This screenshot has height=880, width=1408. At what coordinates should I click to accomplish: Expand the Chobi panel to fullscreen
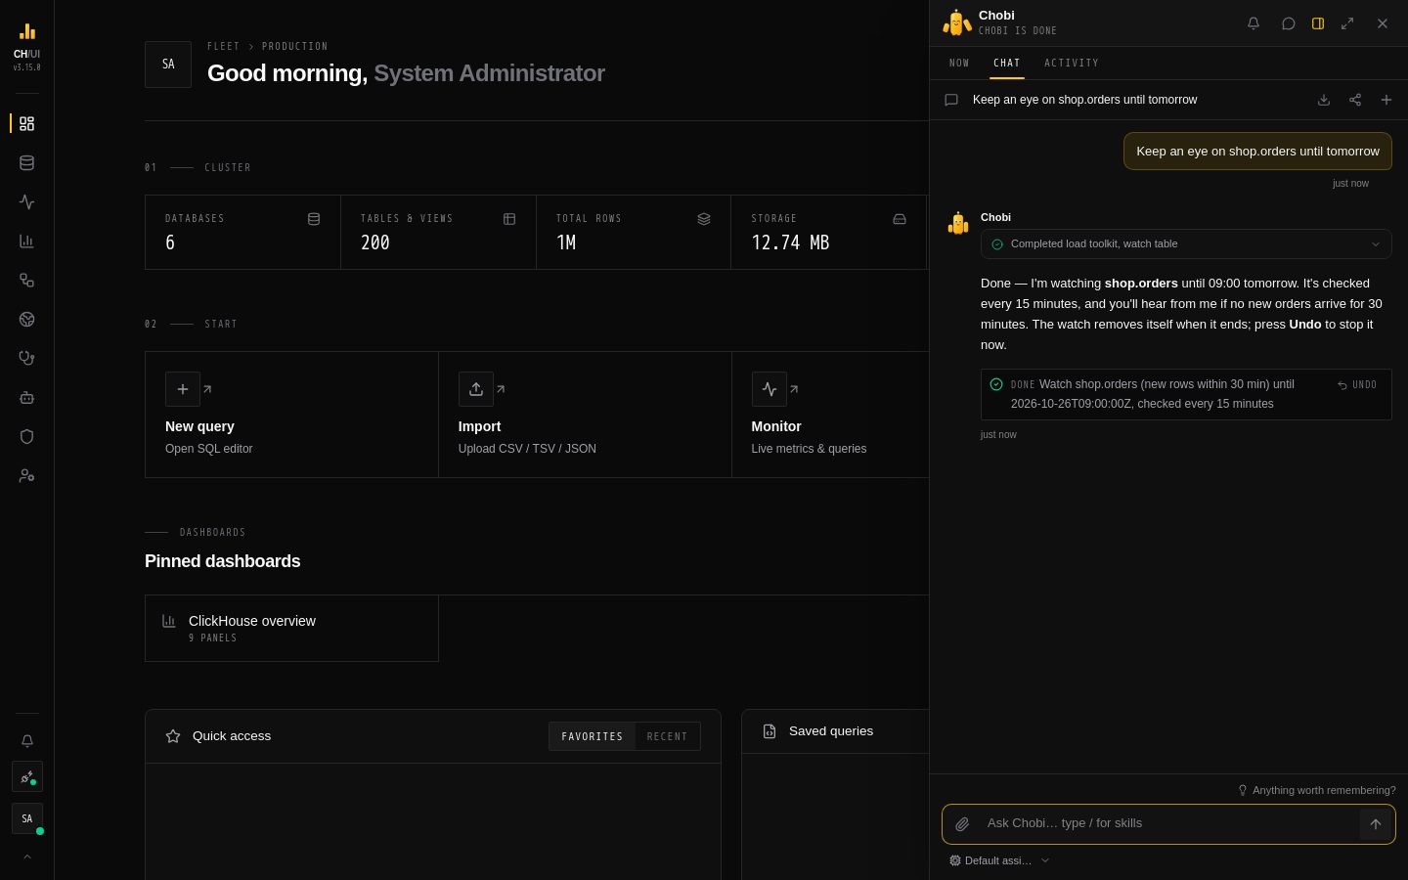coord(1347,23)
